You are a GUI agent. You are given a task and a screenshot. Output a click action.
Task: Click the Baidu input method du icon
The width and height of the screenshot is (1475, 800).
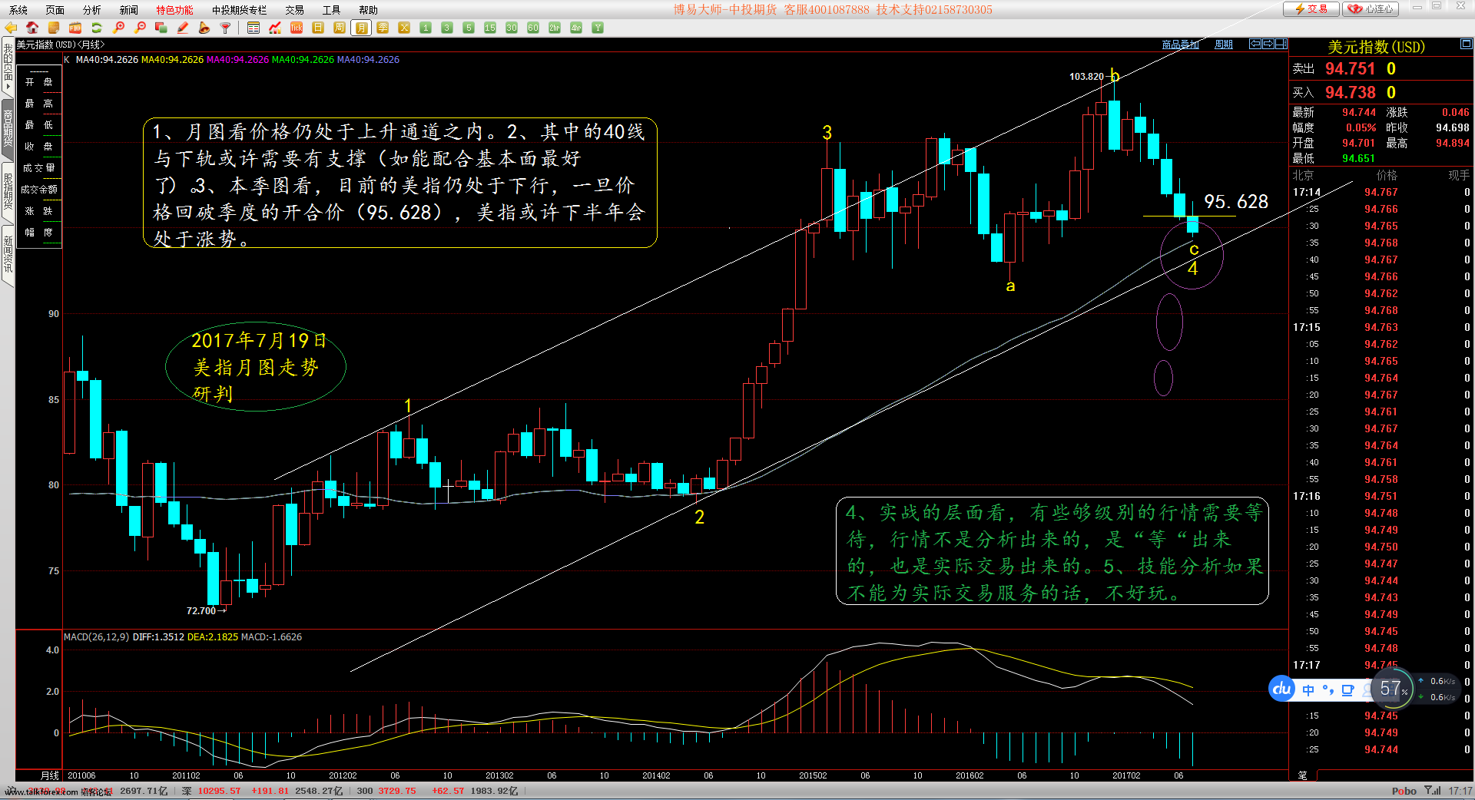(x=1282, y=689)
